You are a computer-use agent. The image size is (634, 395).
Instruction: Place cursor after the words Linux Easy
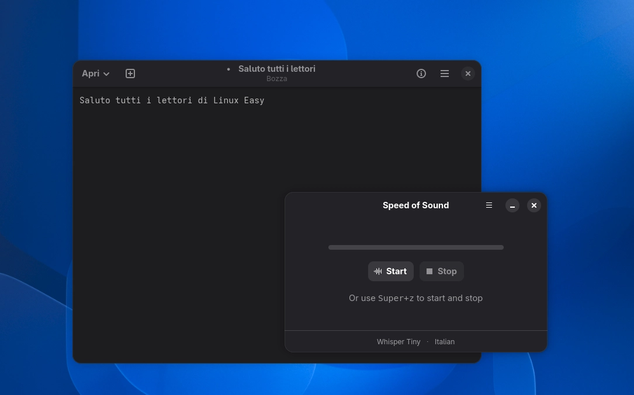(265, 100)
